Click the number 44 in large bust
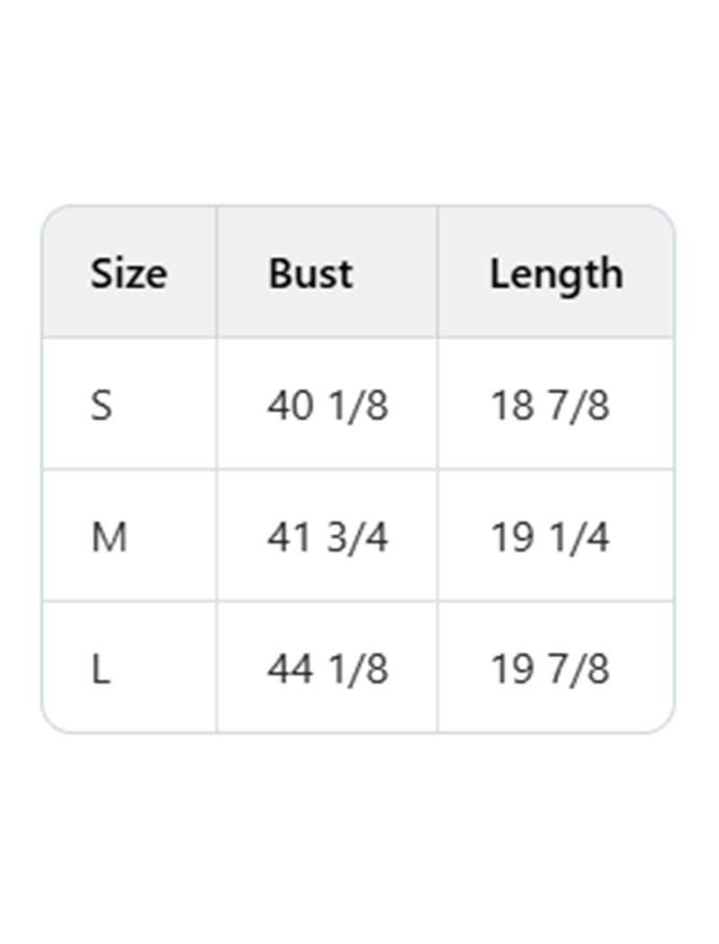The width and height of the screenshot is (719, 944). (289, 670)
